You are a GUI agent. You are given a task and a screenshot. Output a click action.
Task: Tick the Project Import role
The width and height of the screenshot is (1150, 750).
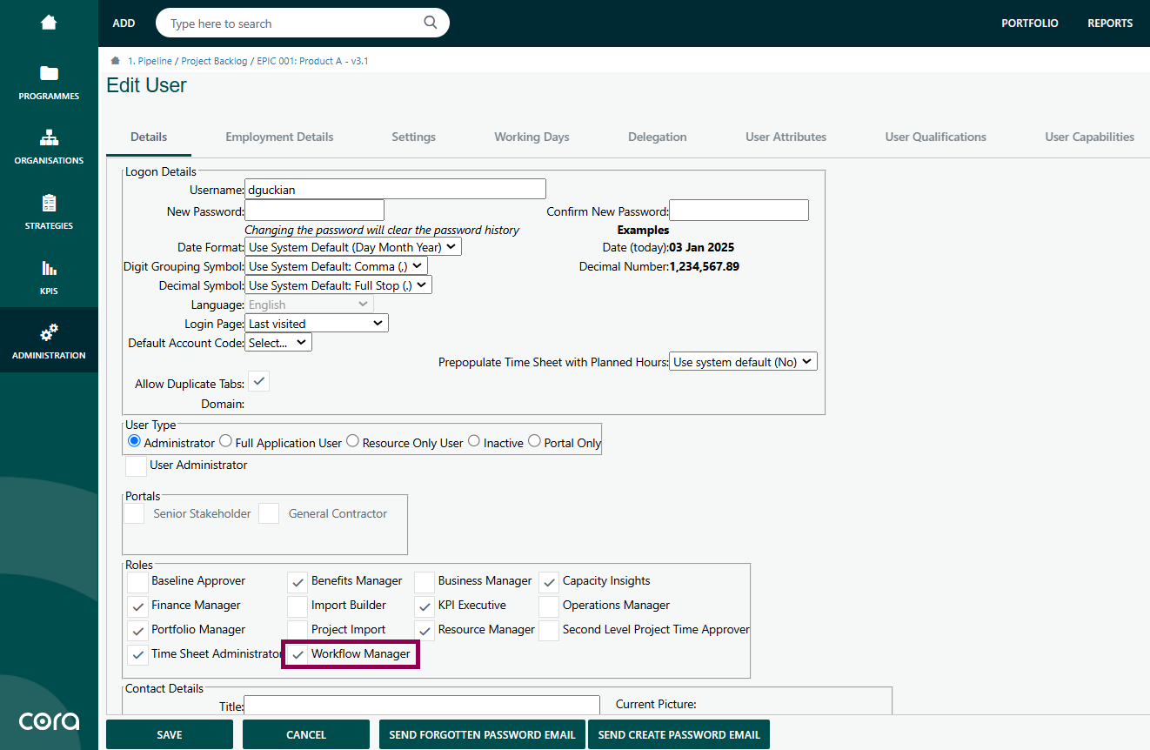point(298,631)
